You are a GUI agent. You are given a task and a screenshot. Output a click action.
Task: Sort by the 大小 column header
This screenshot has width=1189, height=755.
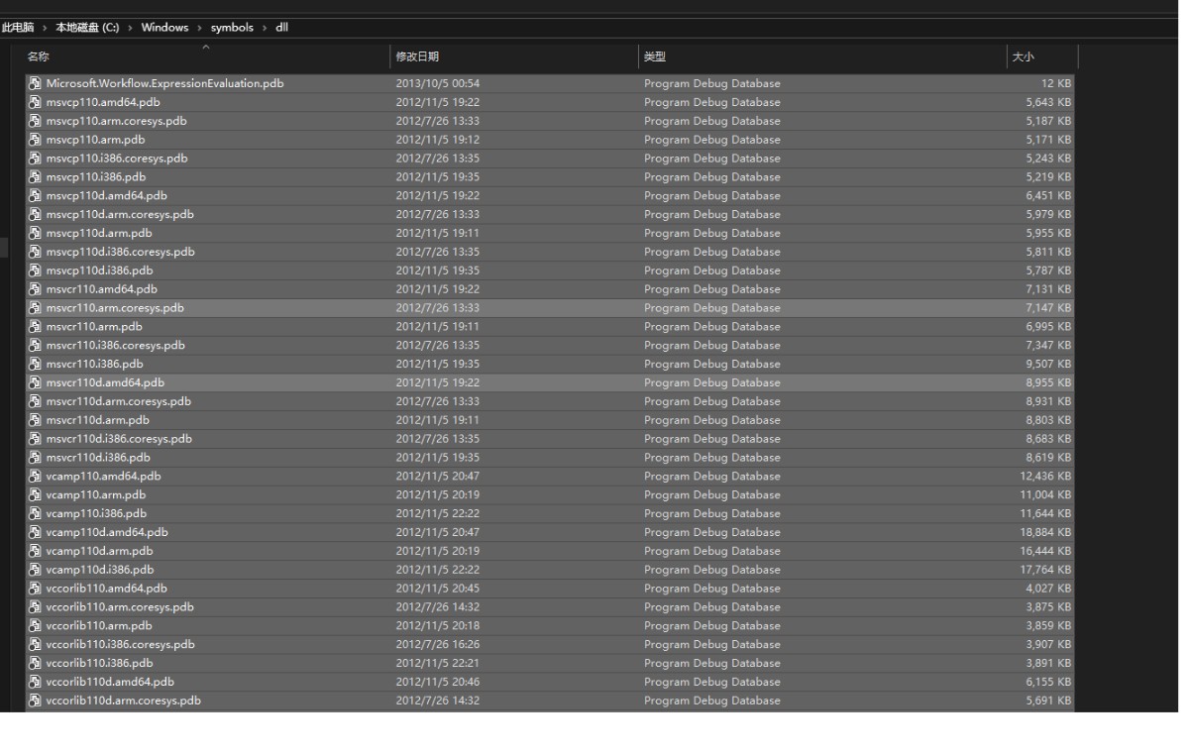tap(1023, 57)
